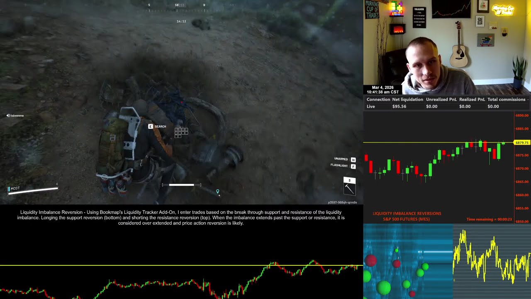Click the inventory grid icon near SEARCH
The image size is (531, 299).
(x=181, y=132)
